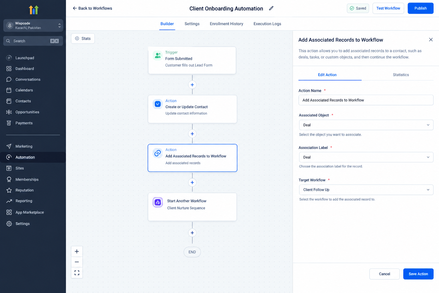
Task: Open the Statistics tab in the panel
Action: (x=401, y=75)
